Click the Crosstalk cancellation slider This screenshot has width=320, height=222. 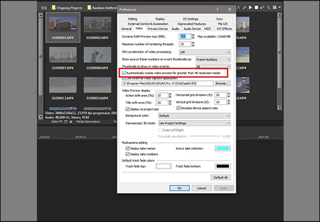click(x=205, y=136)
